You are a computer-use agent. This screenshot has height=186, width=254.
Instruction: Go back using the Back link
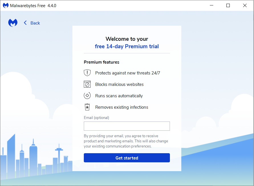coord(35,23)
